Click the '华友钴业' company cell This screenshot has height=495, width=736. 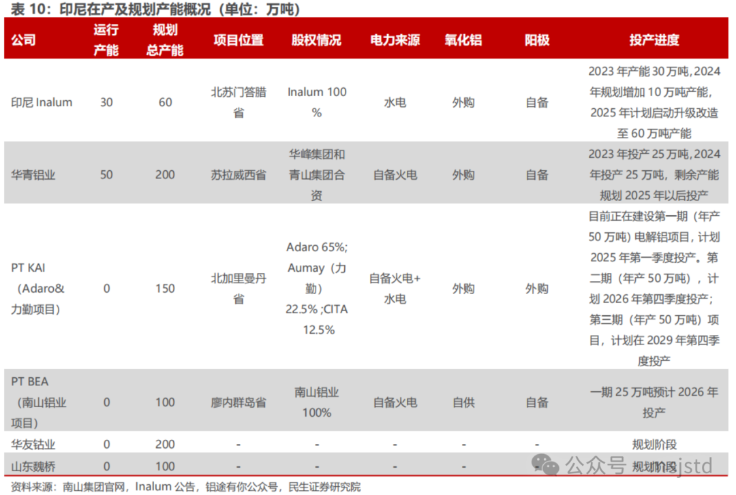tap(33, 444)
